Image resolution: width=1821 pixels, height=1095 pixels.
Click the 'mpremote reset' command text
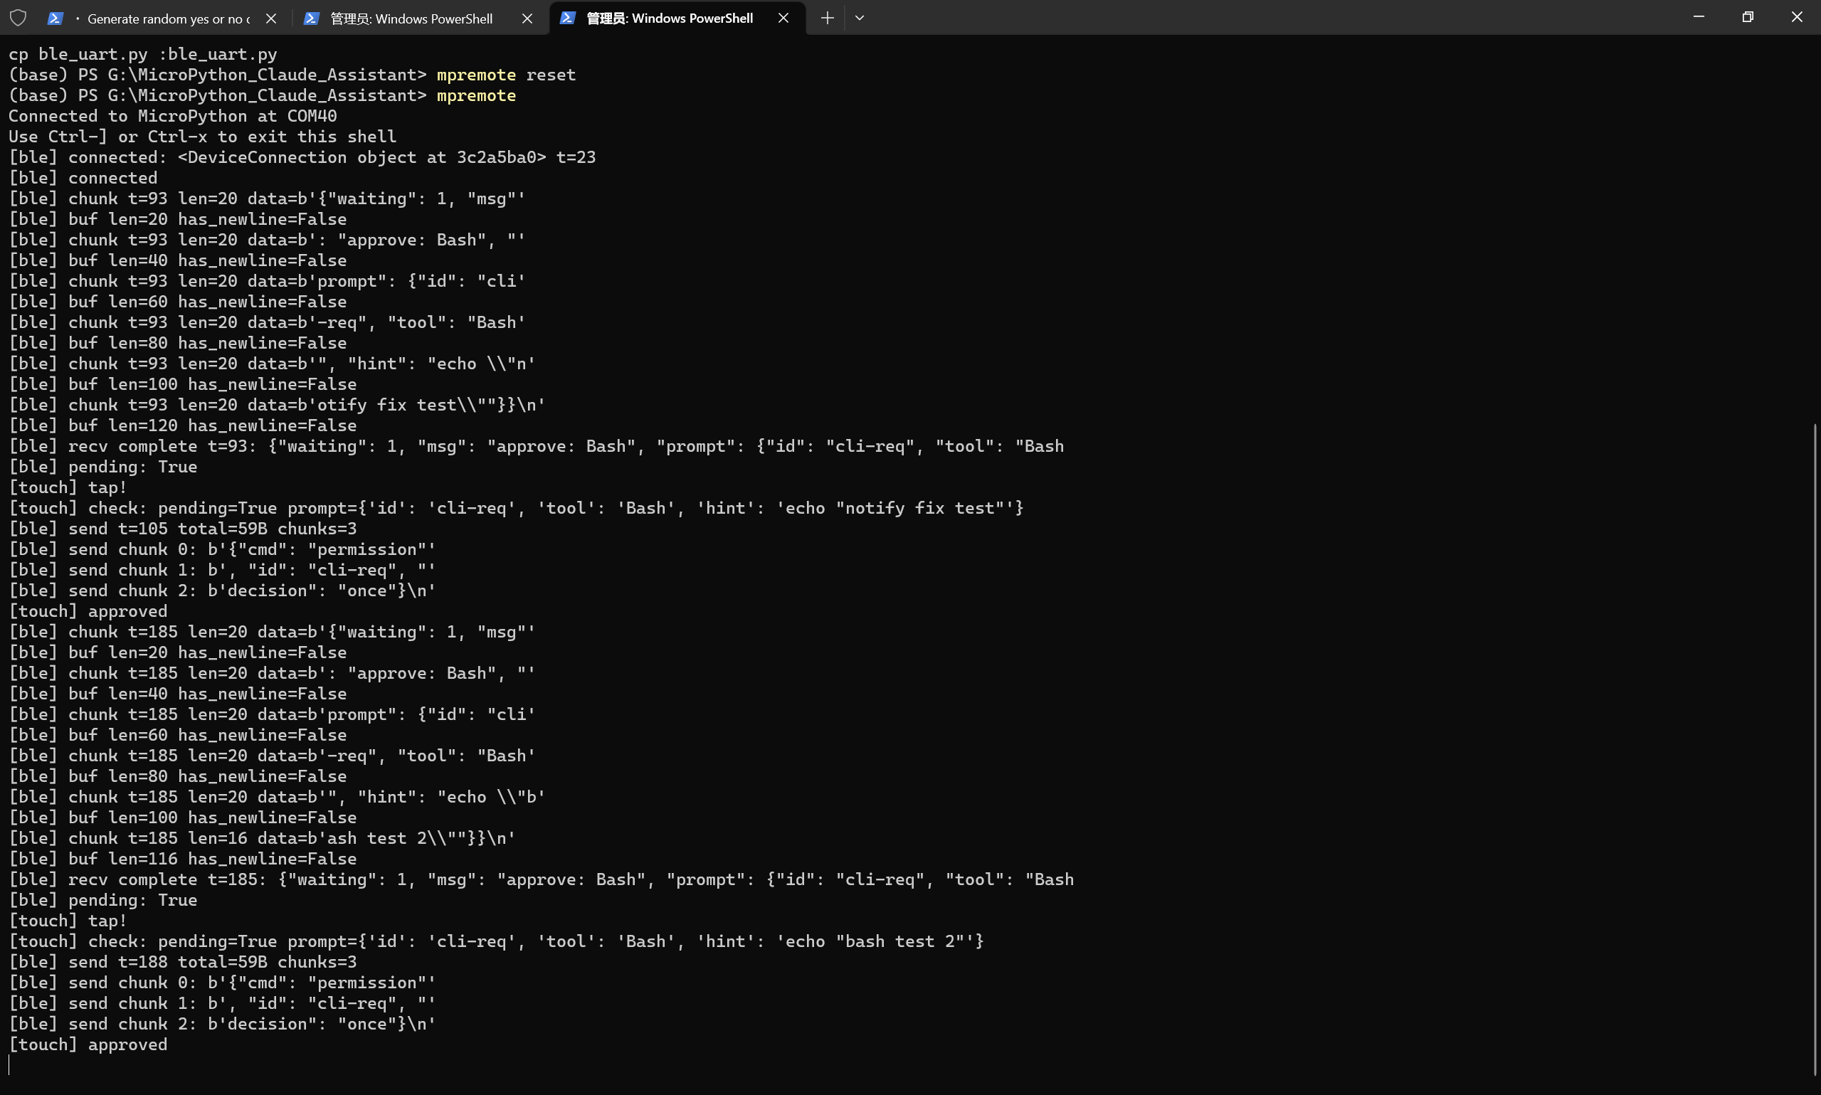click(505, 75)
